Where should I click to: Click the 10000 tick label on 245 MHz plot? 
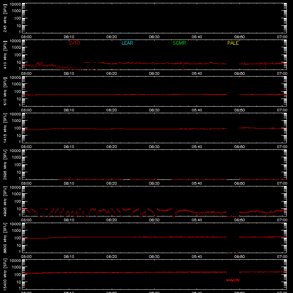coord(15,4)
